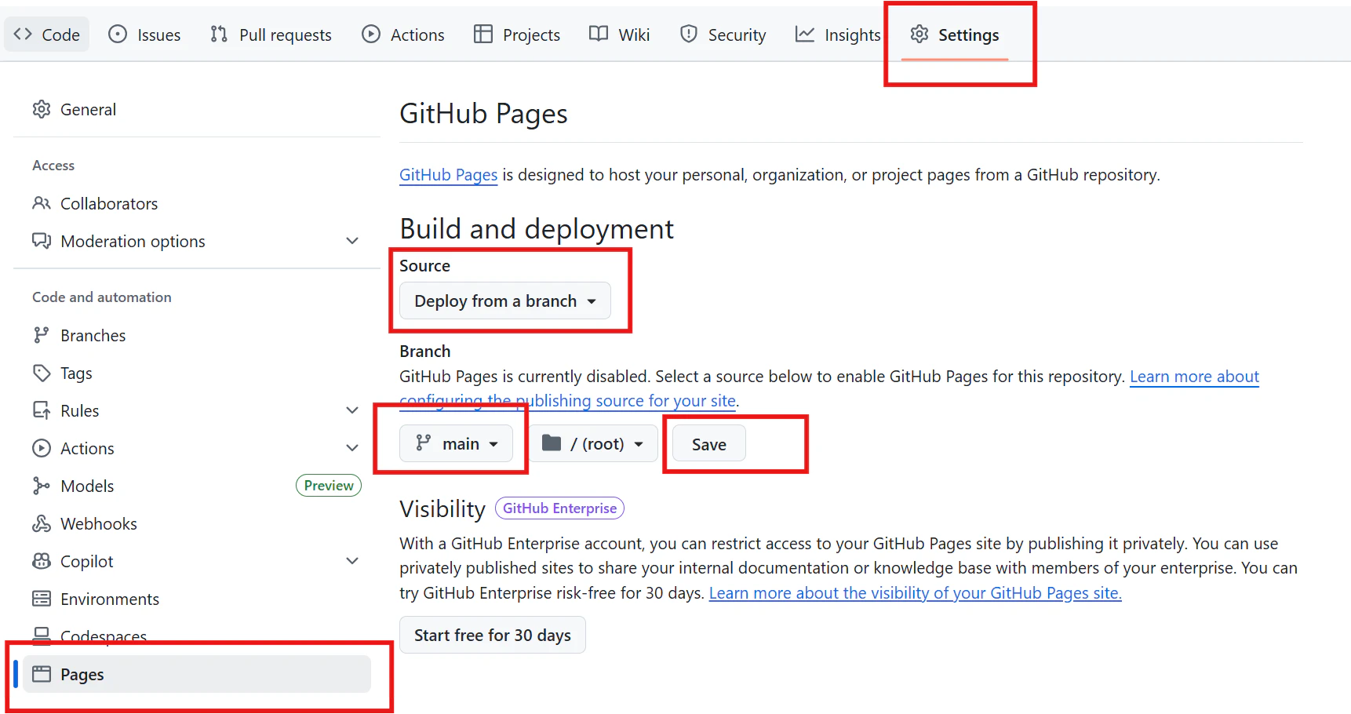The width and height of the screenshot is (1351, 714).
Task: Expand the Moderation options section chevron
Action: tap(352, 242)
